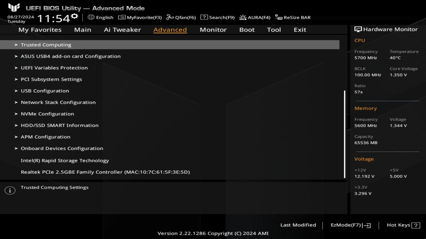Viewport: 426px width, 239px height.
Task: Click the CPU Frequency 5700 MHz value
Action: tap(366, 58)
